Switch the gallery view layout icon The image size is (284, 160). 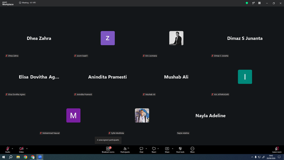coord(259,3)
